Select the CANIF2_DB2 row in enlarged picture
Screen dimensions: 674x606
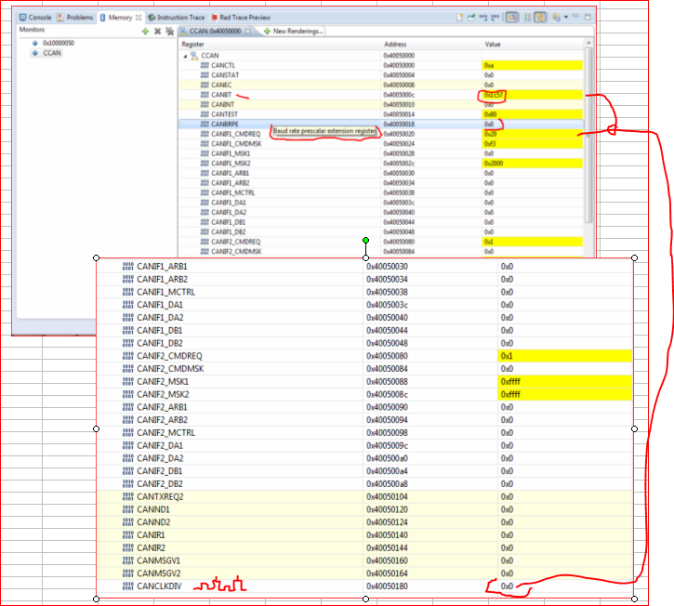tap(364, 484)
